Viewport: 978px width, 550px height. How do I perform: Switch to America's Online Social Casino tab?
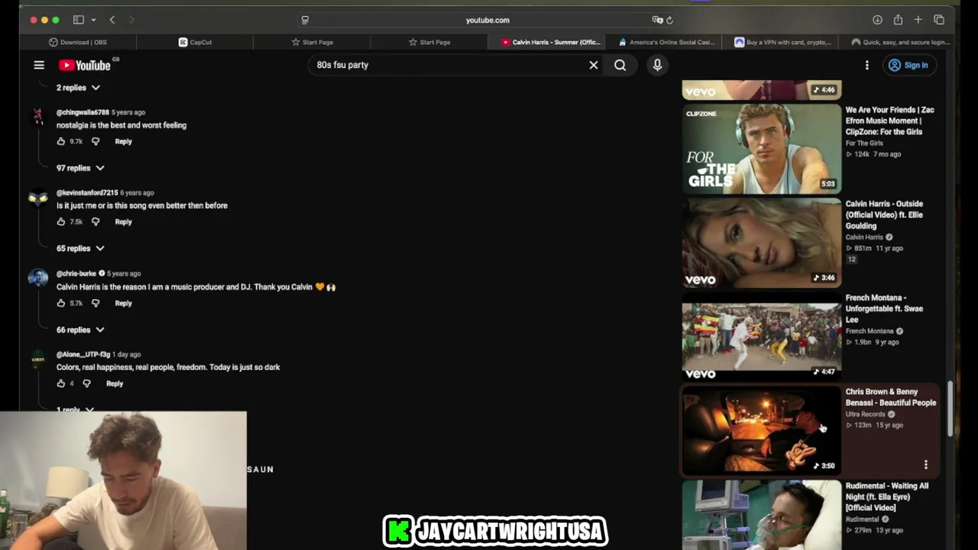pyautogui.click(x=663, y=42)
